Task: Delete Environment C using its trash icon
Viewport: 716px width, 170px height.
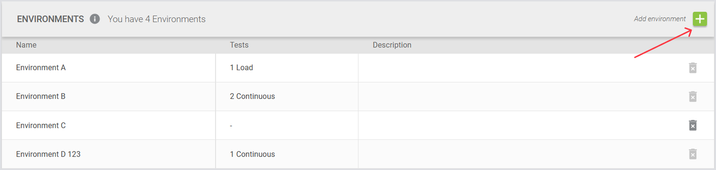Action: pyautogui.click(x=692, y=125)
